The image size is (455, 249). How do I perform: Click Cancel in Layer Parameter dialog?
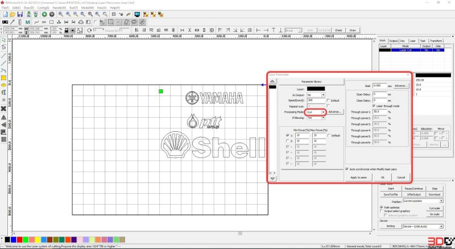(401, 177)
